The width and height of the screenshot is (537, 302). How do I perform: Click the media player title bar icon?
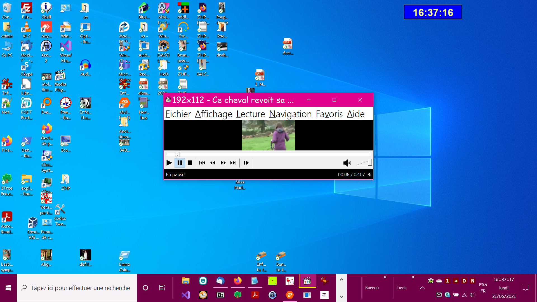(x=168, y=100)
